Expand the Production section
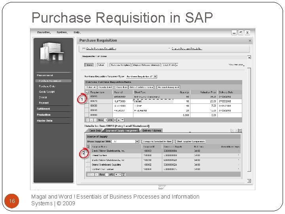 point(44,115)
